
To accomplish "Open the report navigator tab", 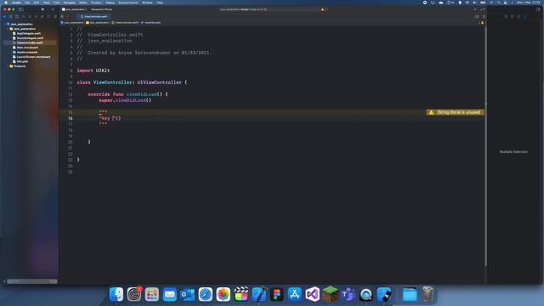I will (54, 16).
